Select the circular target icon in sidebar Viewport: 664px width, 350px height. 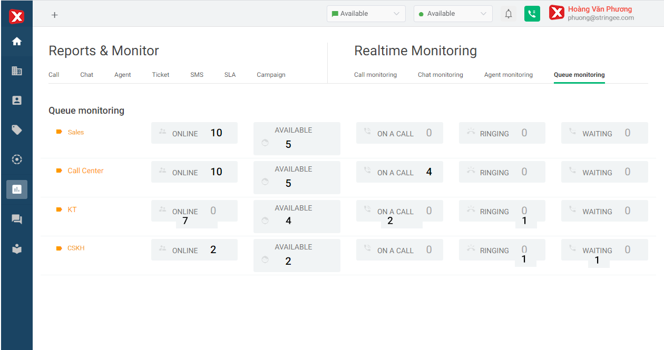17,159
